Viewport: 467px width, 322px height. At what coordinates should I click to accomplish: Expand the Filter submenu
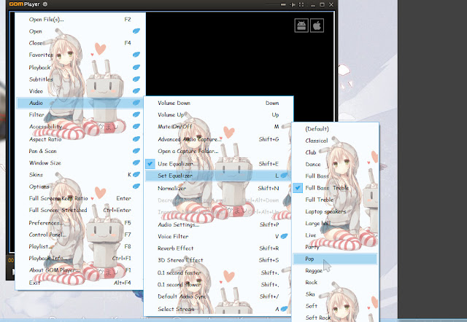[136, 114]
